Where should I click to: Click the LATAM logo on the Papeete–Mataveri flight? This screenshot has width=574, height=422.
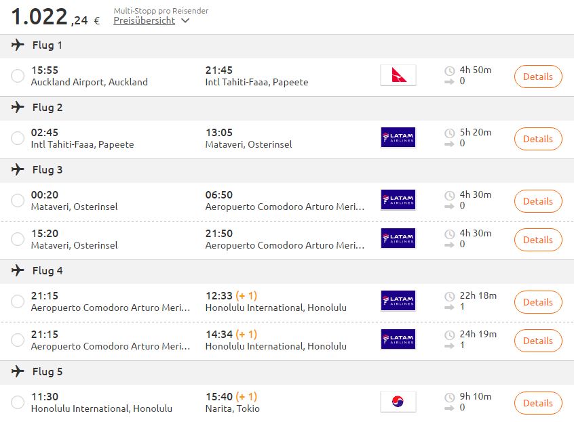click(x=398, y=138)
